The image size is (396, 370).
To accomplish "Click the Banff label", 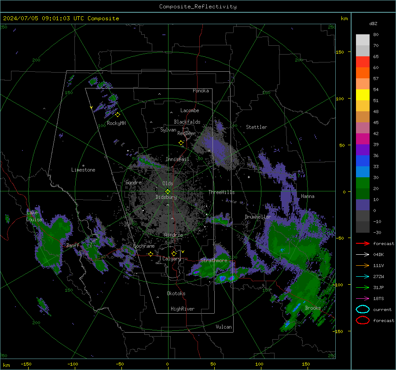I will pos(73,245).
